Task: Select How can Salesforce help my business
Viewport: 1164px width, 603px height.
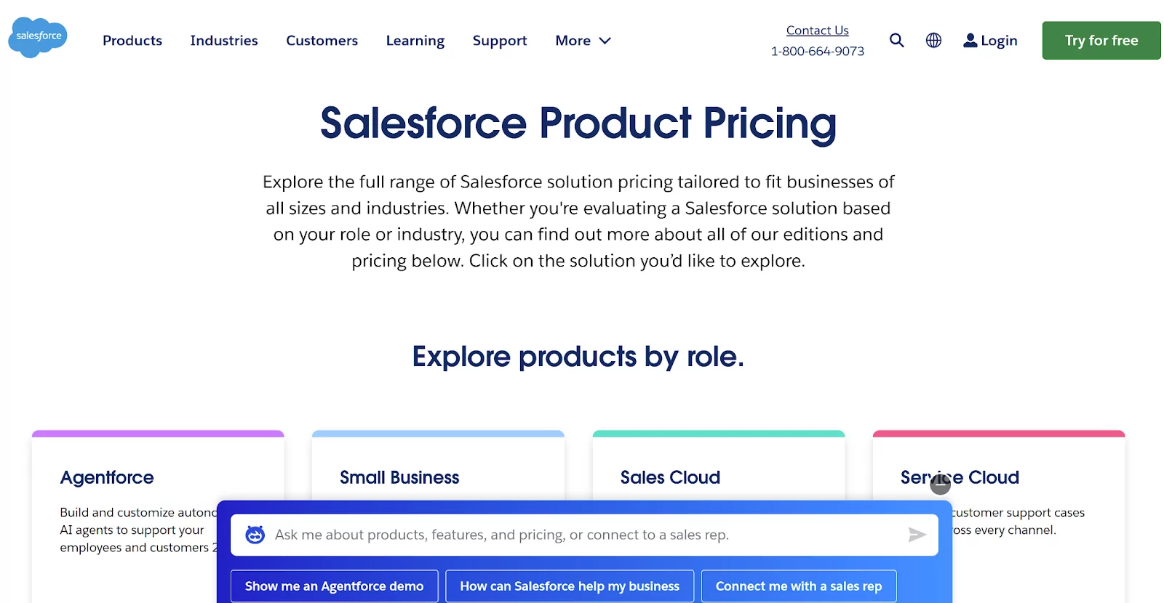Action: point(570,586)
